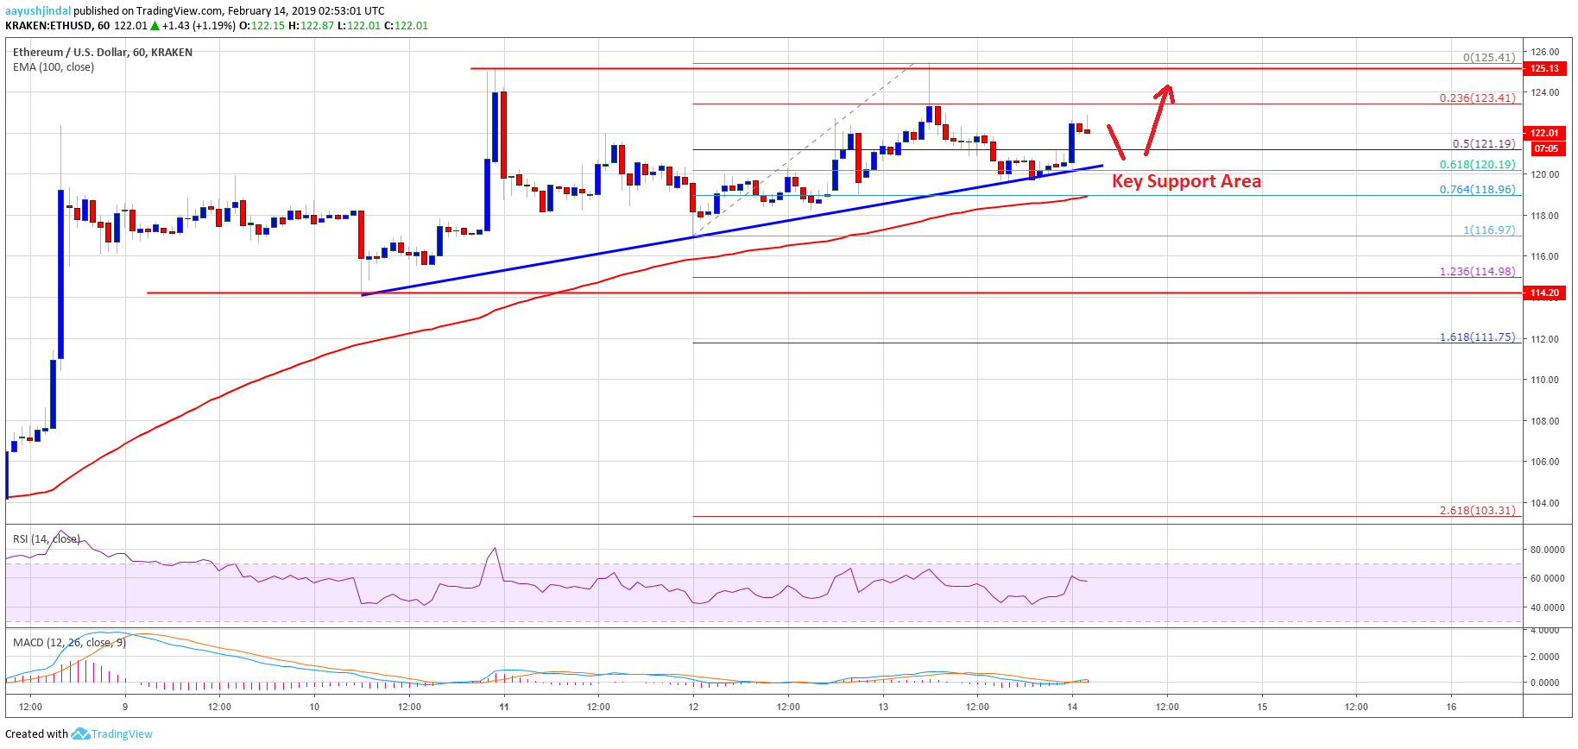
Task: Click the TradingView cloud logo icon
Action: tap(80, 734)
